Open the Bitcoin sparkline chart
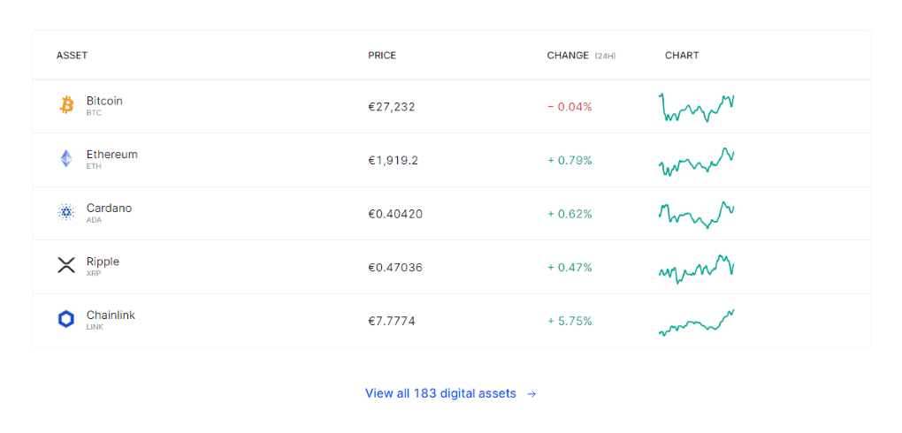The width and height of the screenshot is (902, 433). coord(697,107)
